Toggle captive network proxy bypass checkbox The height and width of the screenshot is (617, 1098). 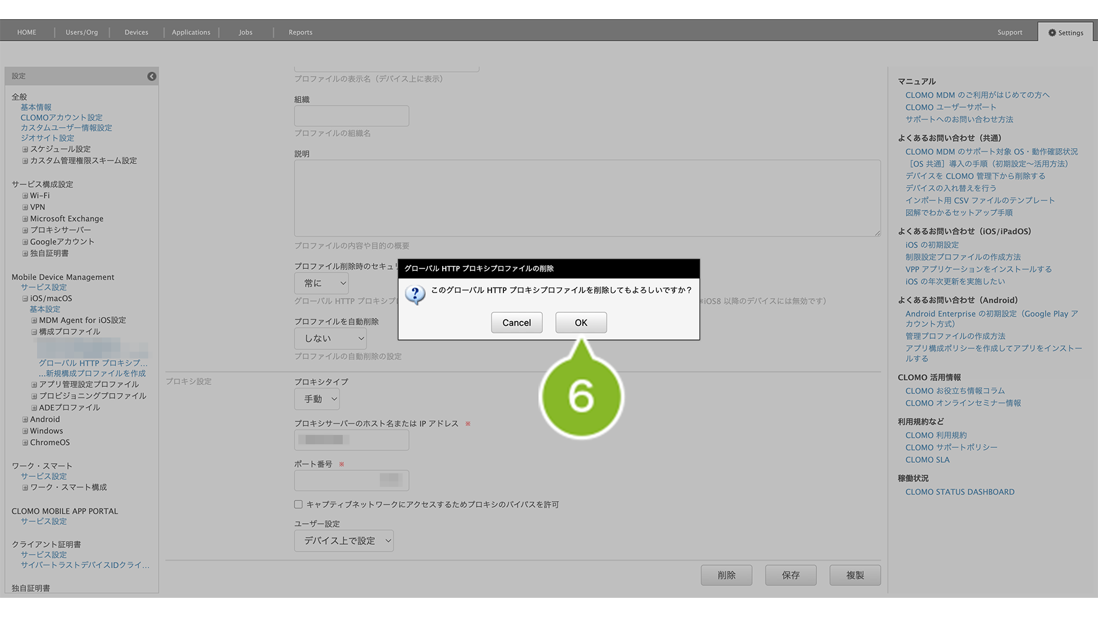point(298,505)
